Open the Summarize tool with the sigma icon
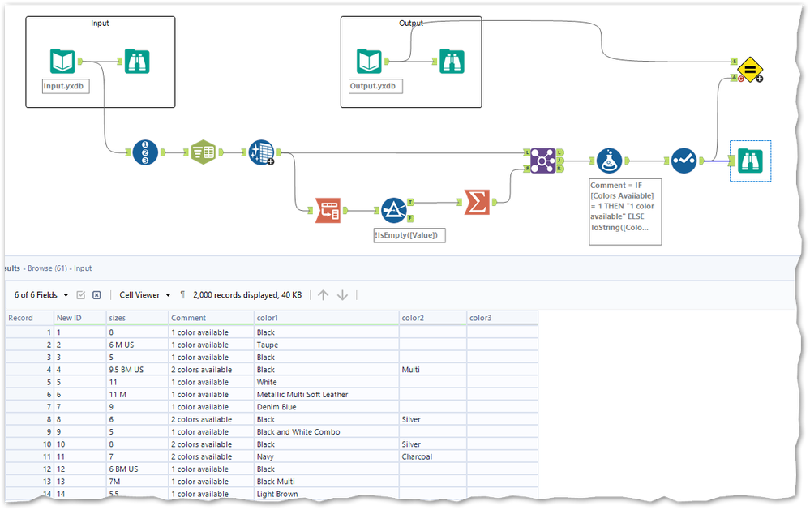This screenshot has height=510, width=810. pyautogui.click(x=478, y=203)
